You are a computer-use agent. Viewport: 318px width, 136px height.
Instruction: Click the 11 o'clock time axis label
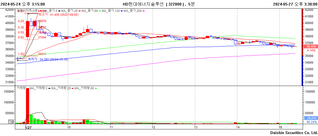pyautogui.click(x=111, y=127)
